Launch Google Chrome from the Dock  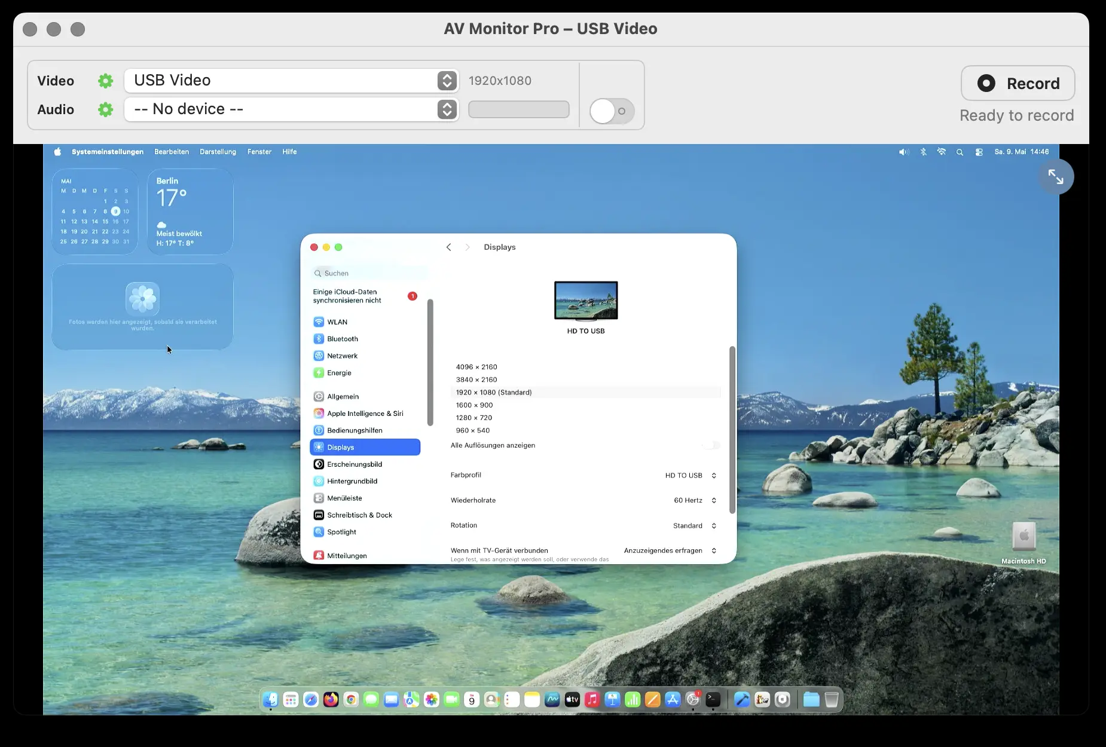click(352, 699)
